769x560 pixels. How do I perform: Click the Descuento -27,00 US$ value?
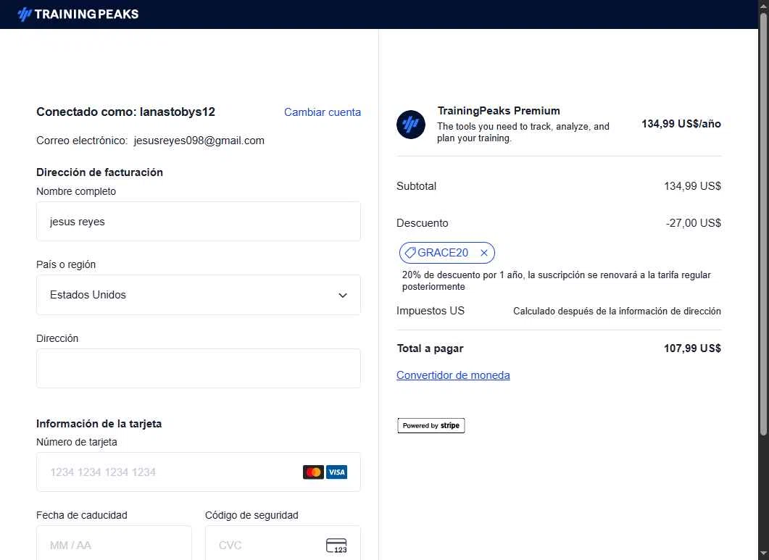point(693,223)
